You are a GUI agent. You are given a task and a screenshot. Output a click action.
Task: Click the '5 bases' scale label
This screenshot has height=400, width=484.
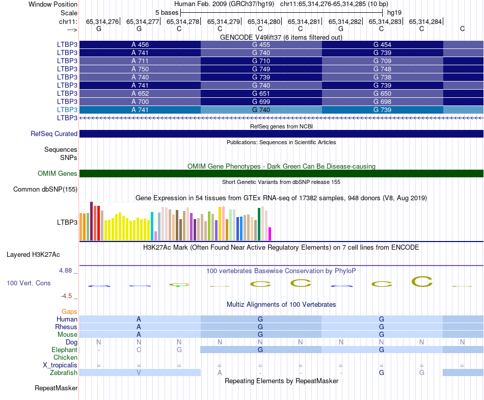167,13
